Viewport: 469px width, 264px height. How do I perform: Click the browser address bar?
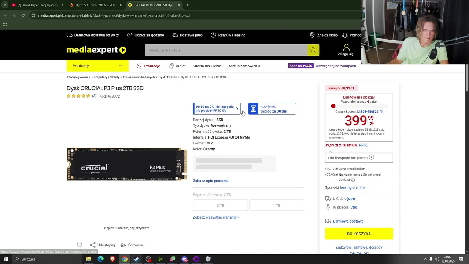pyautogui.click(x=194, y=15)
